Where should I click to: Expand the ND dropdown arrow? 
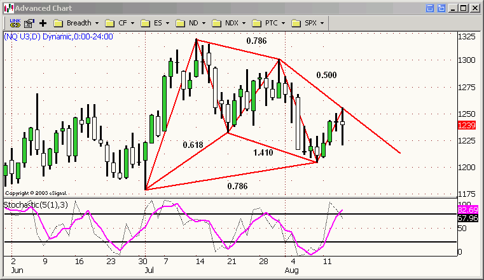point(204,23)
